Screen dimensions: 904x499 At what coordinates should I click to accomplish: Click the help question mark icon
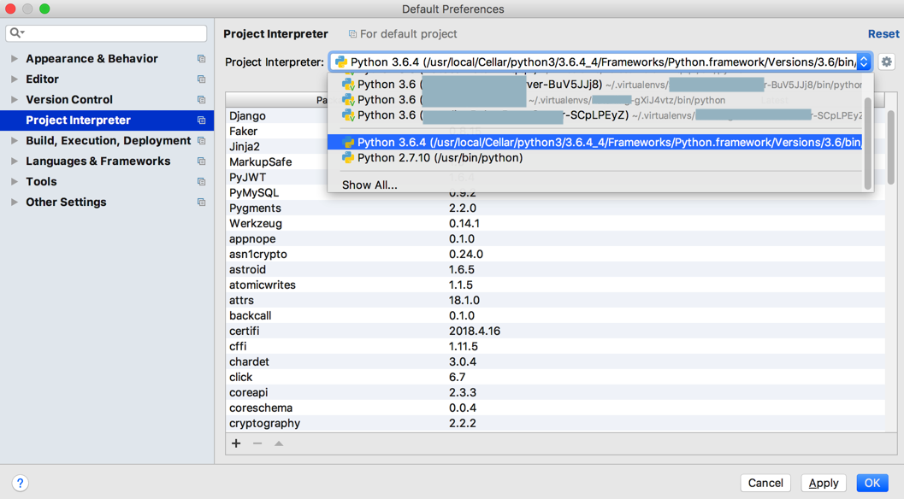tap(21, 483)
